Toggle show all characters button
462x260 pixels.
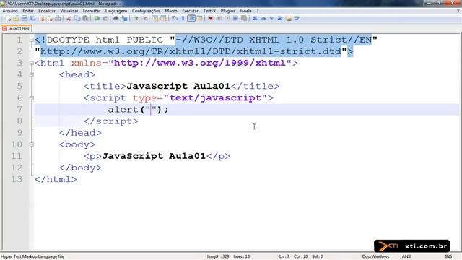click(x=183, y=18)
